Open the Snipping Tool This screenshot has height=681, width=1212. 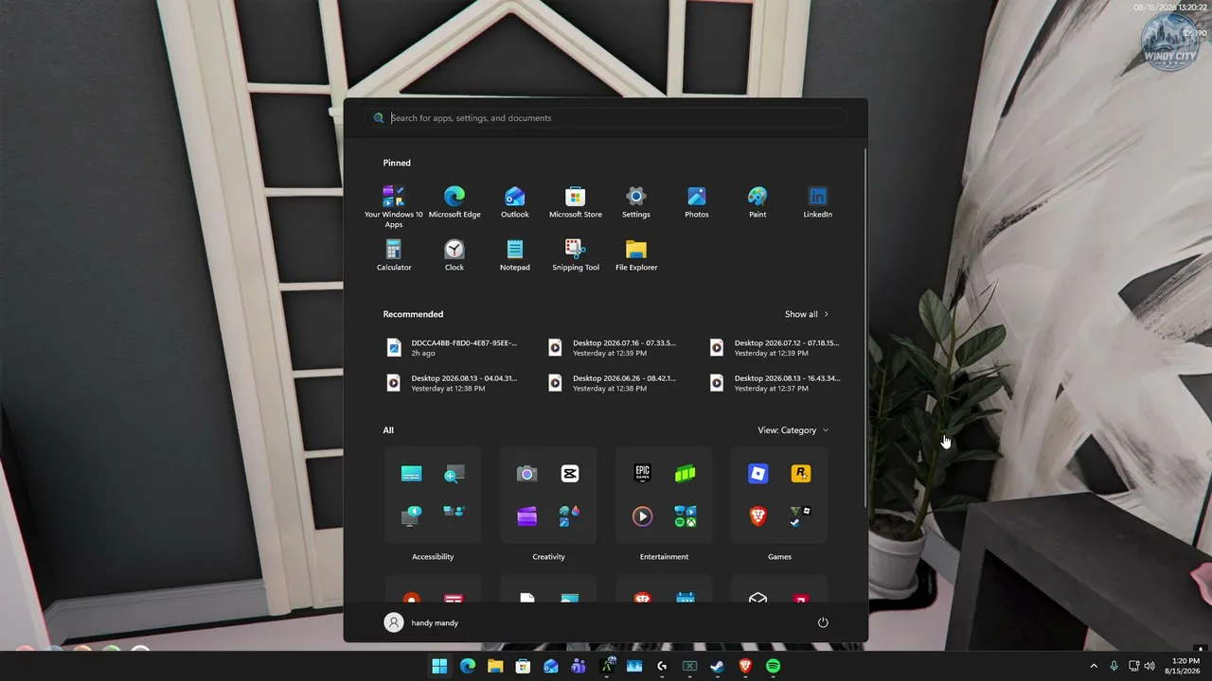tap(576, 255)
